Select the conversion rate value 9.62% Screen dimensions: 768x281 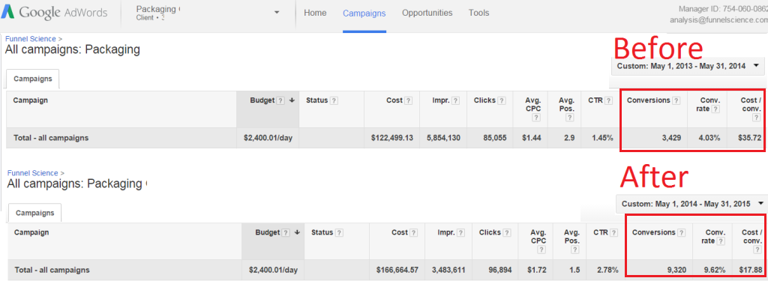[715, 270]
